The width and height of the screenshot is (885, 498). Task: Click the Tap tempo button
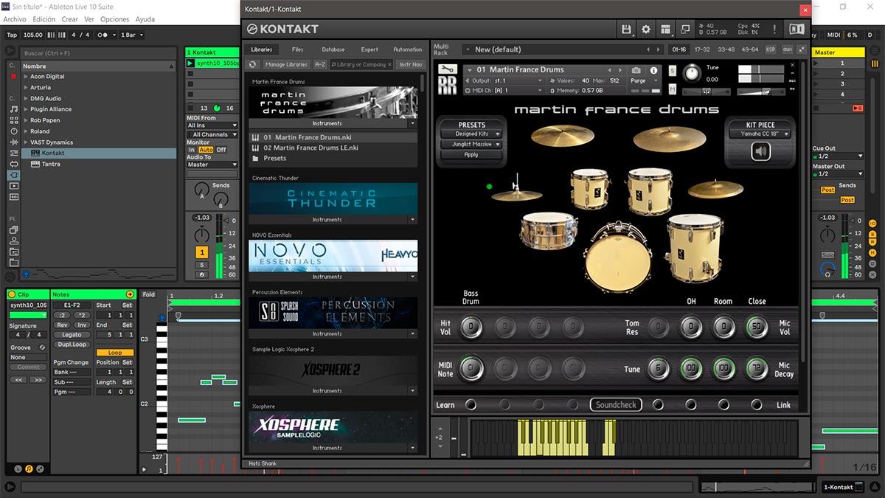coord(12,35)
